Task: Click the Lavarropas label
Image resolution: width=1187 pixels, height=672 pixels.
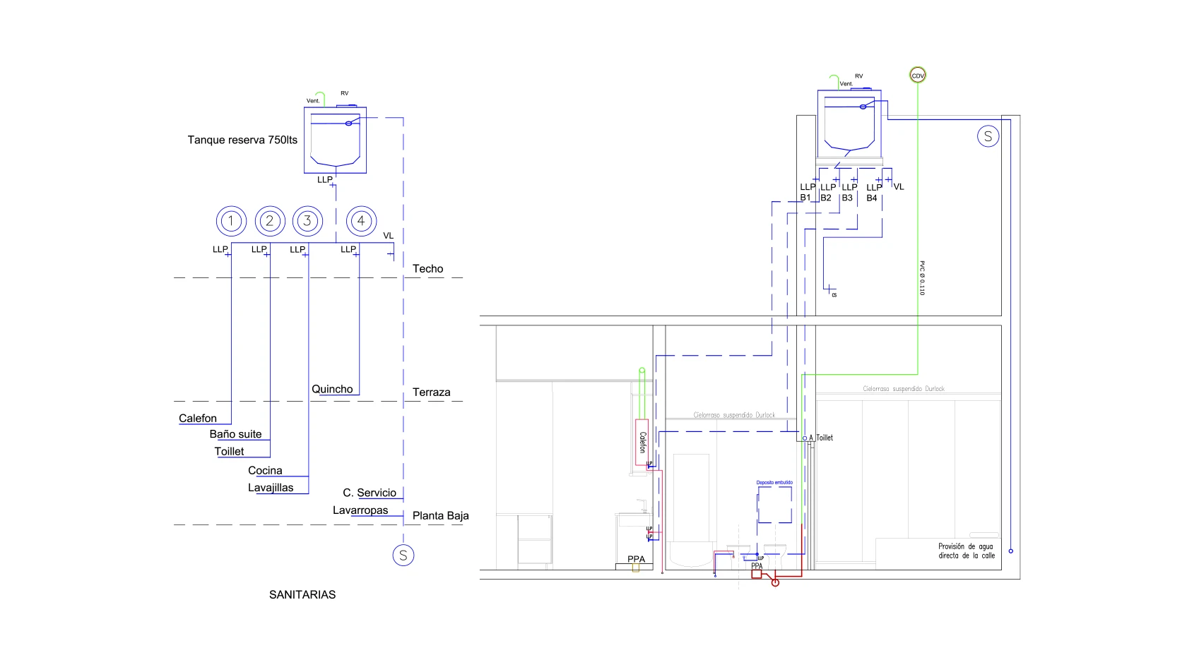Action: 360,510
